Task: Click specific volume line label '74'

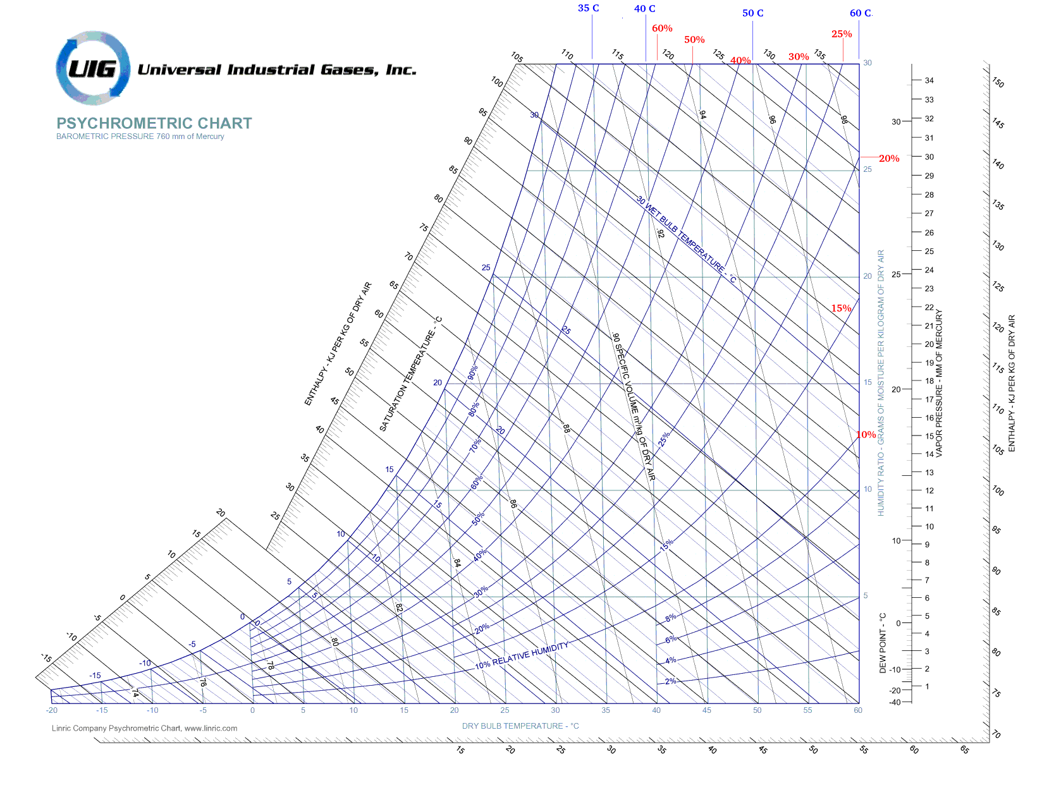Action: point(135,693)
